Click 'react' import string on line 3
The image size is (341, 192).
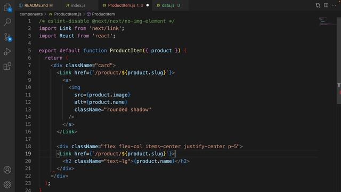coord(102,36)
